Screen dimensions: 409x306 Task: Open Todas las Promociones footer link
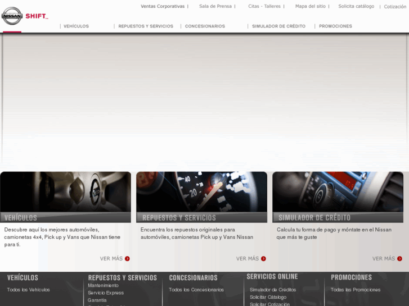(356, 290)
